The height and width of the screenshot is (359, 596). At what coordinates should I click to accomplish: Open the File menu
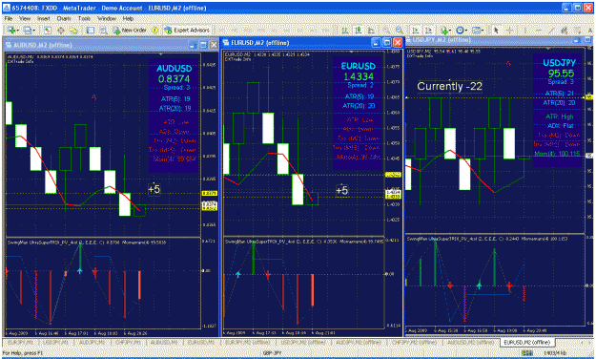coord(9,18)
